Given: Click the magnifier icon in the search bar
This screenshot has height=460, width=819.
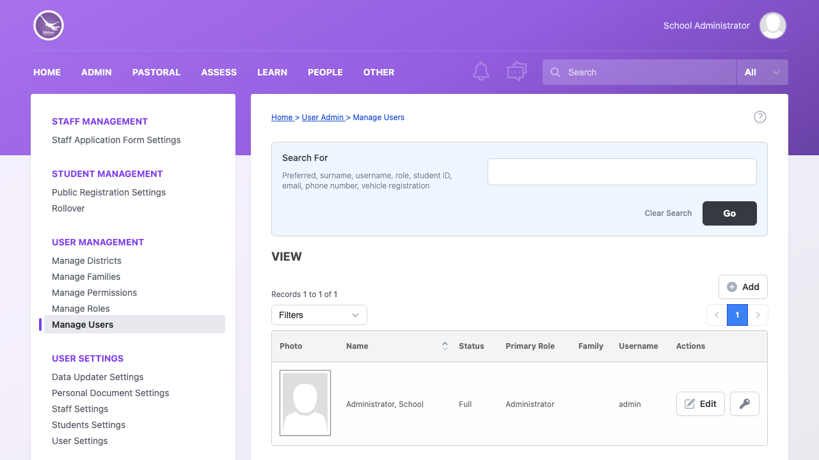Looking at the screenshot, I should tap(555, 72).
